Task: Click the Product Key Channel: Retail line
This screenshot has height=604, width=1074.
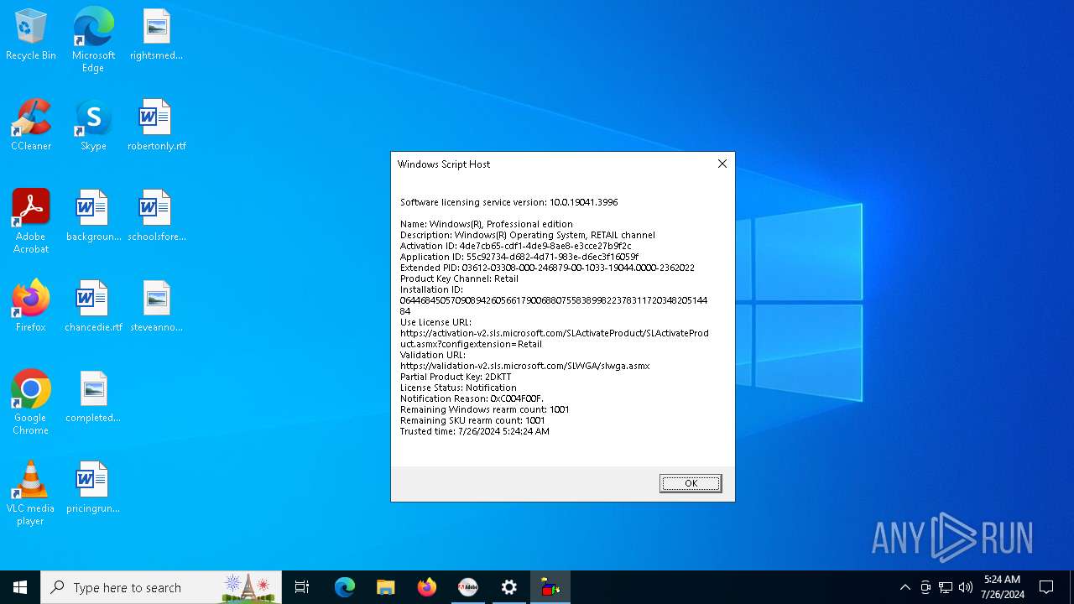Action: click(x=459, y=279)
